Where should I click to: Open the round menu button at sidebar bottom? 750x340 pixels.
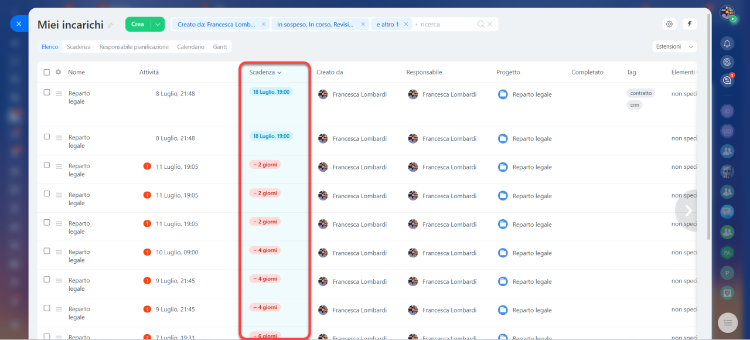click(x=728, y=322)
